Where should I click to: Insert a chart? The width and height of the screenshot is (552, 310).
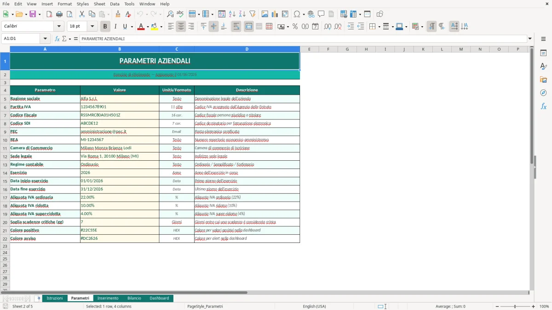click(x=275, y=14)
